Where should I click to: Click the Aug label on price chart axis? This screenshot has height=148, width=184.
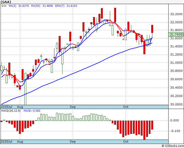pos(20,107)
